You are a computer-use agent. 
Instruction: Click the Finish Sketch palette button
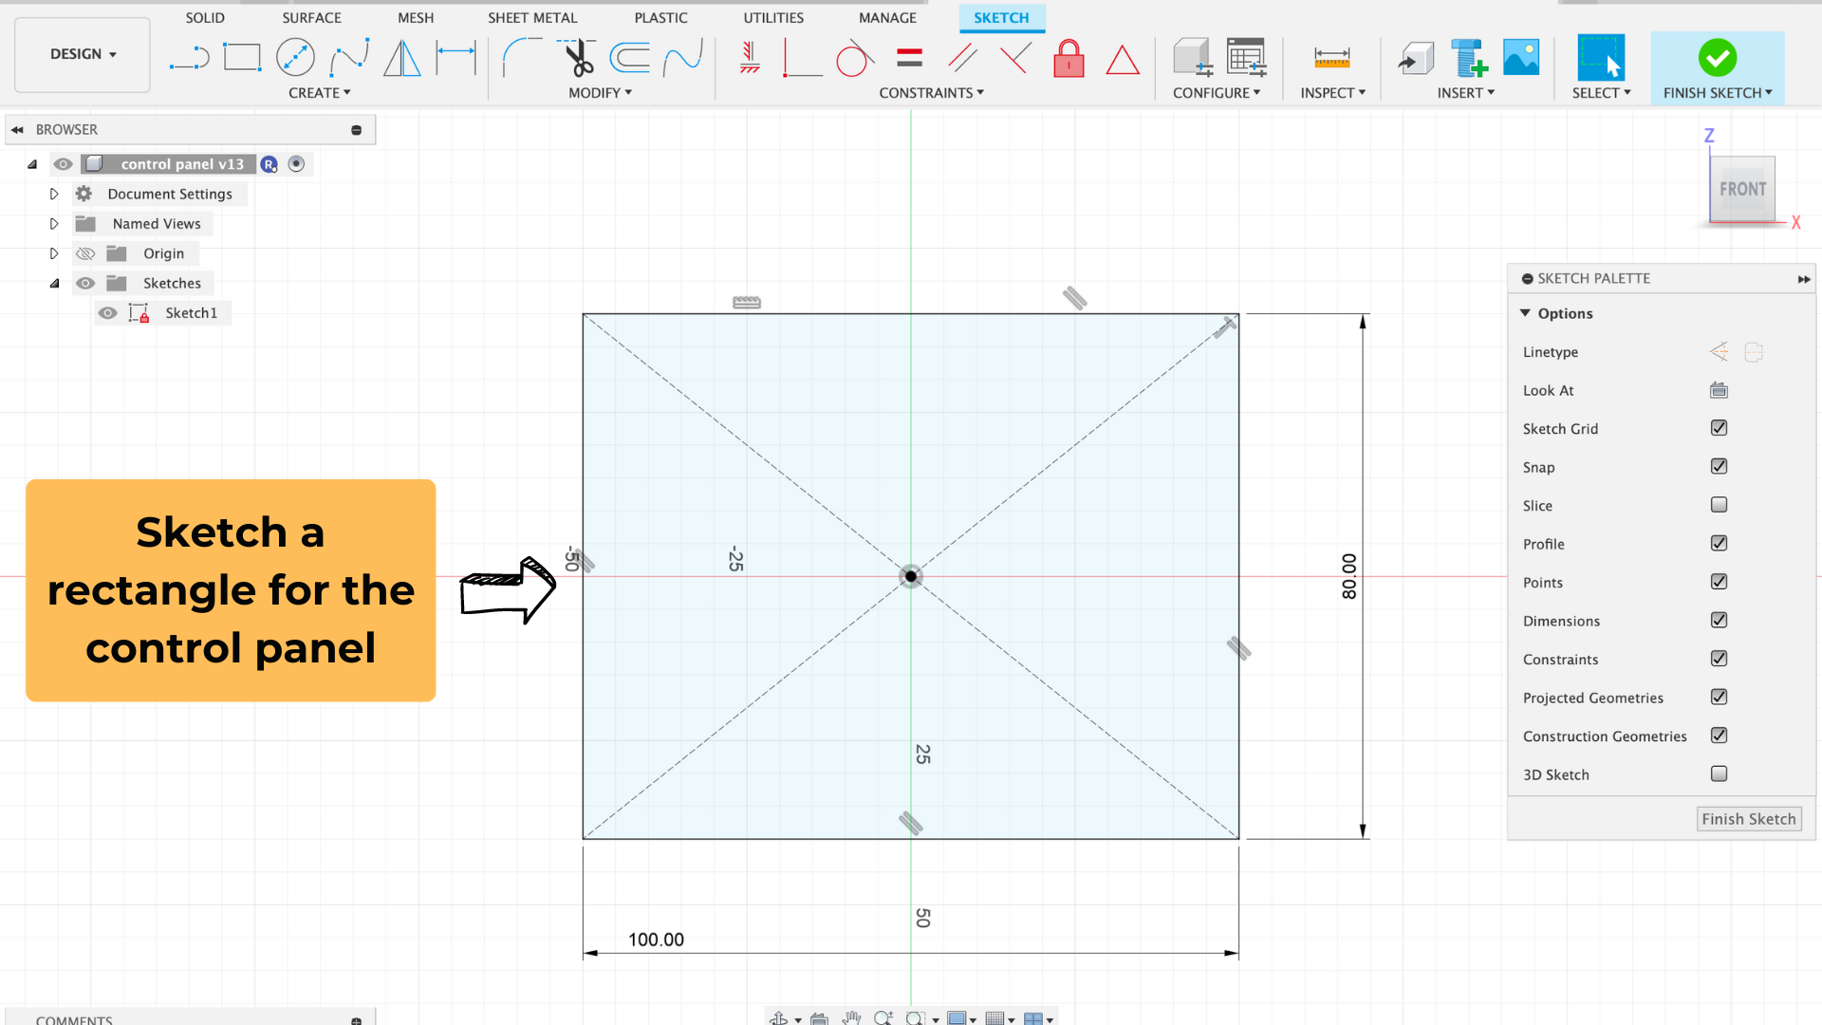pos(1747,818)
